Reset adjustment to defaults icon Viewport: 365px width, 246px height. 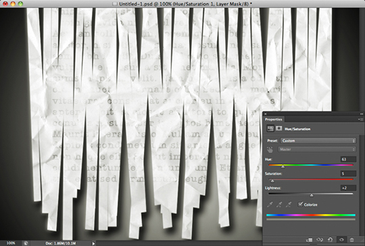(330, 239)
